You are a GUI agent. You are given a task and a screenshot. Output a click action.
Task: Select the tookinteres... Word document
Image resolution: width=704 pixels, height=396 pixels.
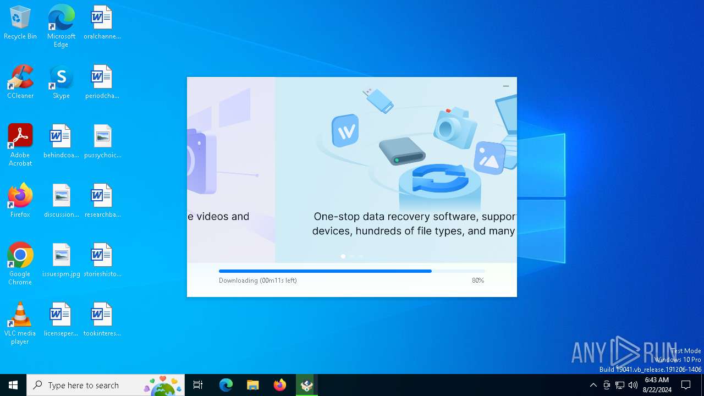coord(102,320)
